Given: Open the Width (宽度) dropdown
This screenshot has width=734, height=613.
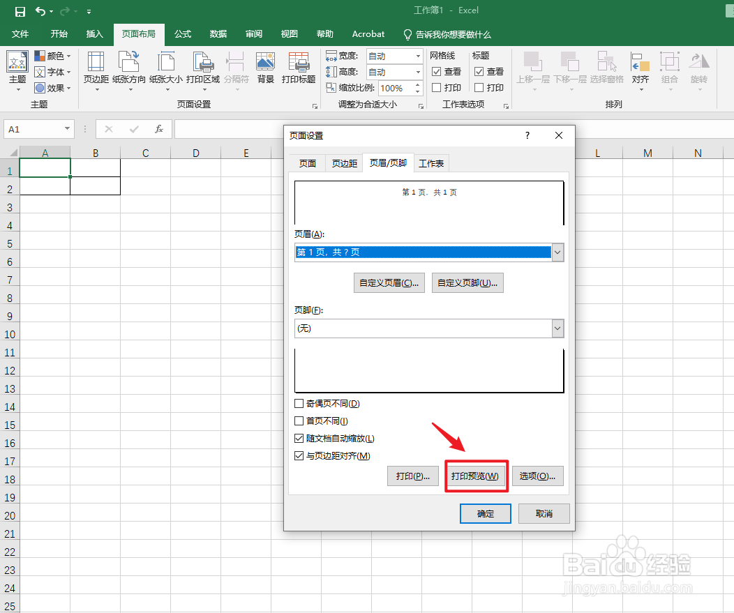Looking at the screenshot, I should tap(418, 56).
